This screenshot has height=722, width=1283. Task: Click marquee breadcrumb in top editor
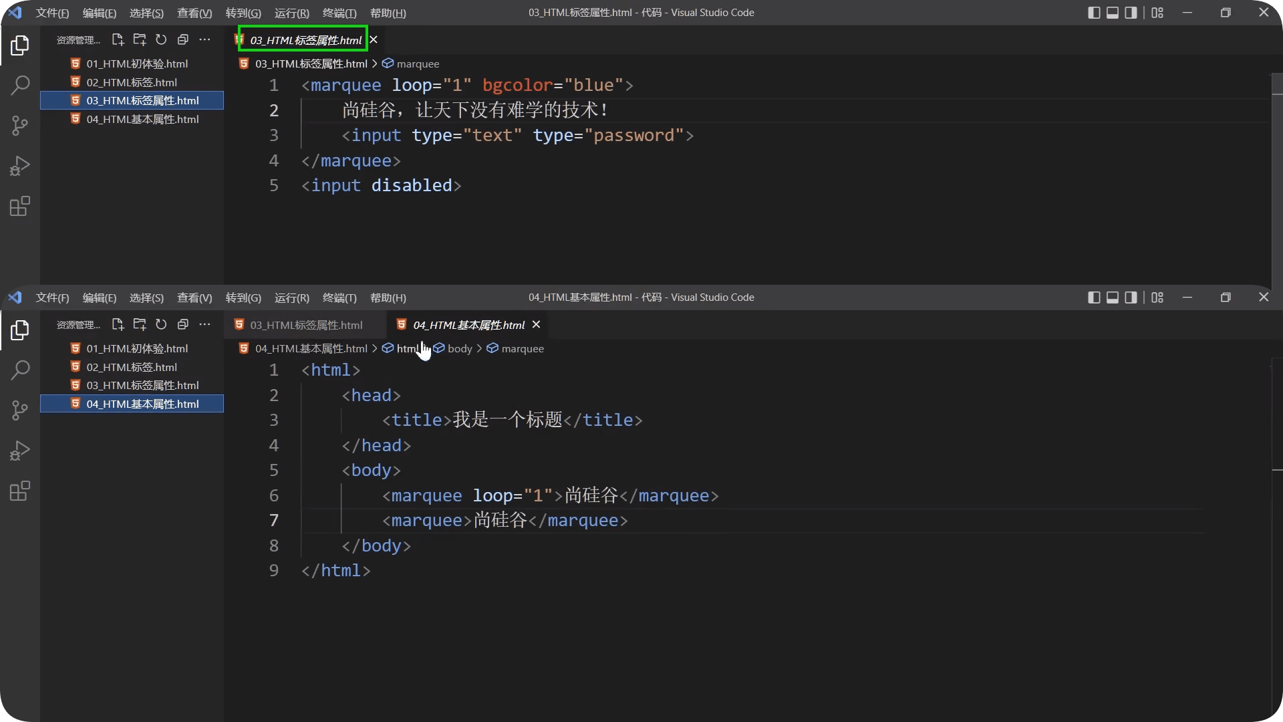(x=417, y=64)
